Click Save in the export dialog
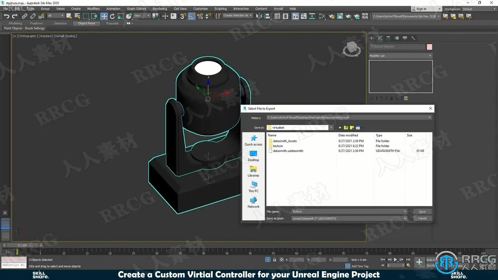The image size is (498, 280). tap(422, 212)
